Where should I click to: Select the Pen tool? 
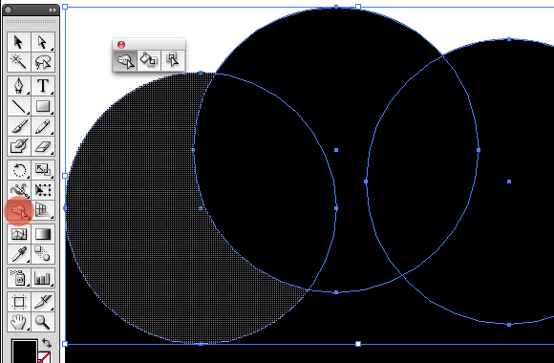pos(19,86)
